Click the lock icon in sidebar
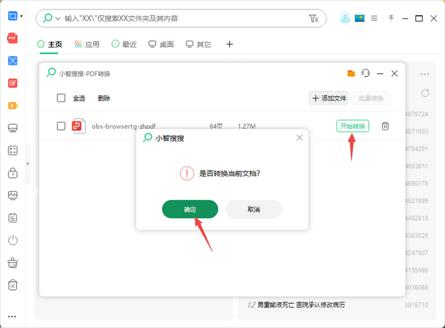445x328 pixels. [13, 173]
